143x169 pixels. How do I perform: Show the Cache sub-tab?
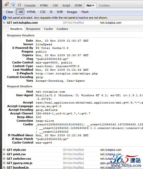coord(48,29)
